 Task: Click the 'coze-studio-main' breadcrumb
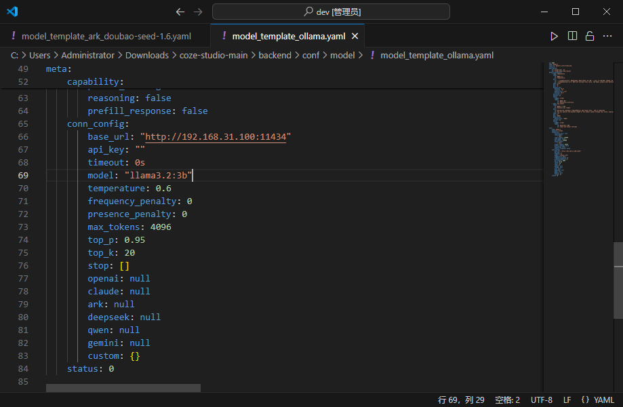[x=214, y=55]
